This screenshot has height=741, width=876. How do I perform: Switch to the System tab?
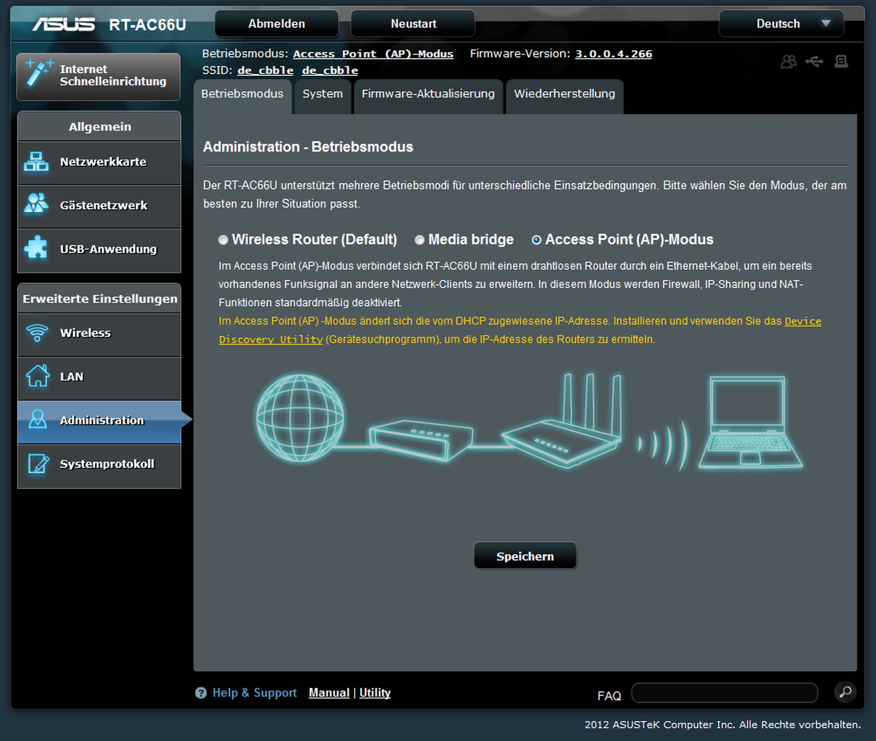coord(323,94)
